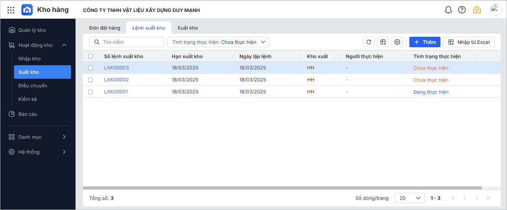Viewport: 507px width, 210px height.
Task: Click the Kho hàng home logo icon
Action: click(27, 10)
